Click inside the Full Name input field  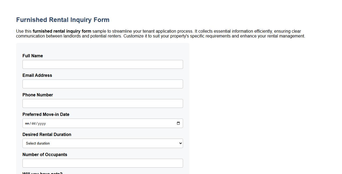(x=102, y=64)
